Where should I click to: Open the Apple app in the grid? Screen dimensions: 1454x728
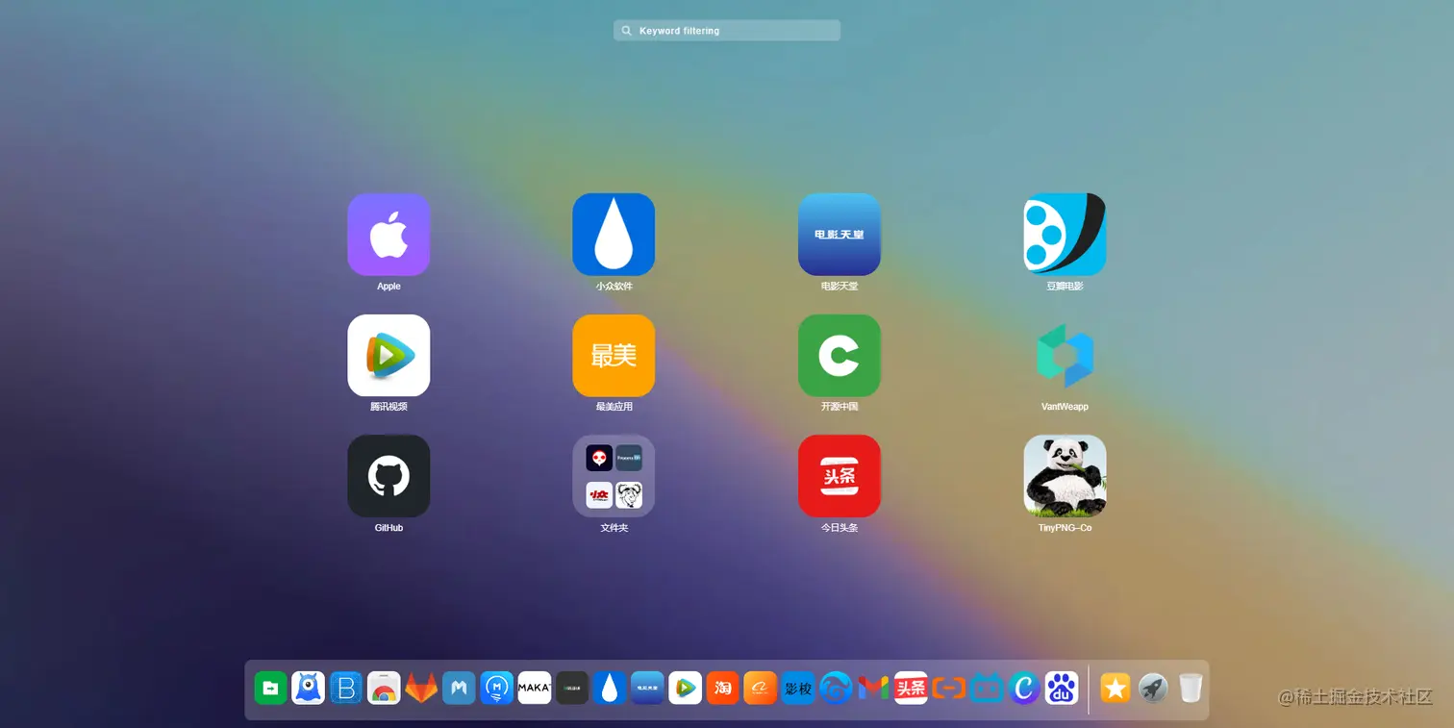(389, 235)
